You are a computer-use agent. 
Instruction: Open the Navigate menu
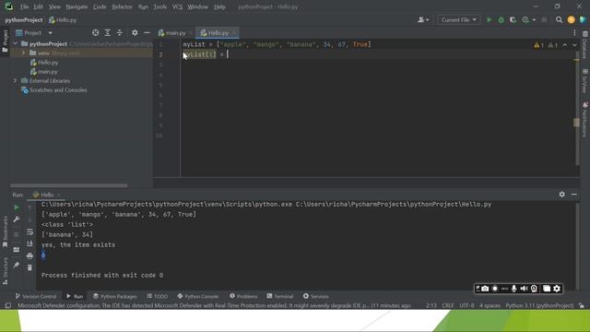click(77, 6)
